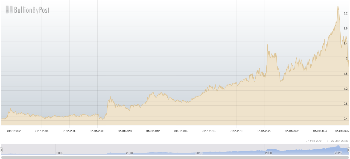The height and width of the screenshot is (159, 350).
Task: Click the 0.8 value axis label
Action: point(346,104)
